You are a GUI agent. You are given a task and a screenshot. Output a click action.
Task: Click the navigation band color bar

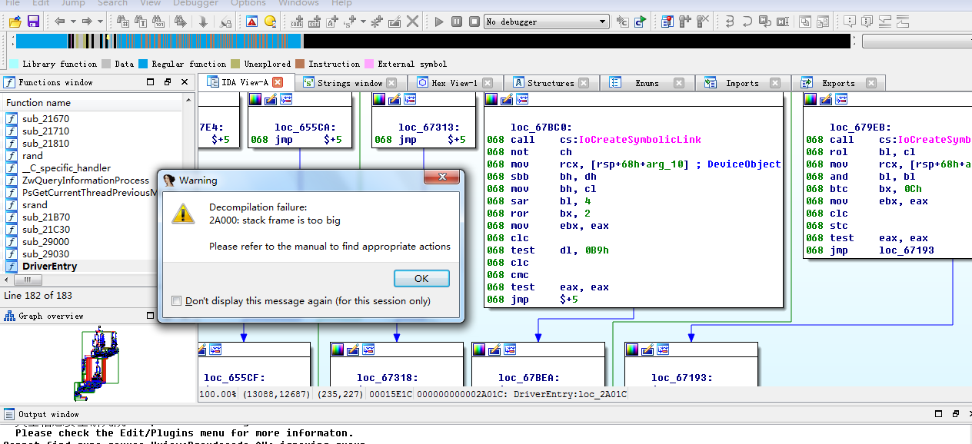point(433,41)
